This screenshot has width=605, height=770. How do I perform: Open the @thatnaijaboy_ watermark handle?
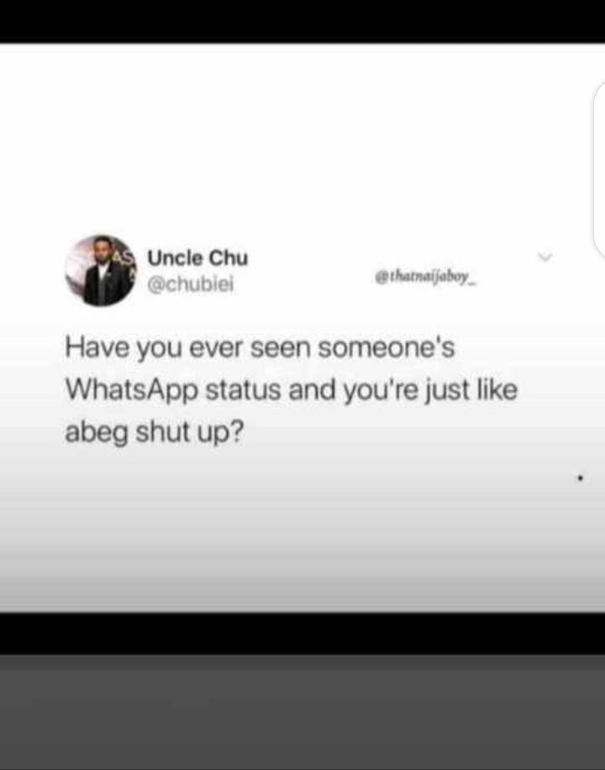[426, 277]
